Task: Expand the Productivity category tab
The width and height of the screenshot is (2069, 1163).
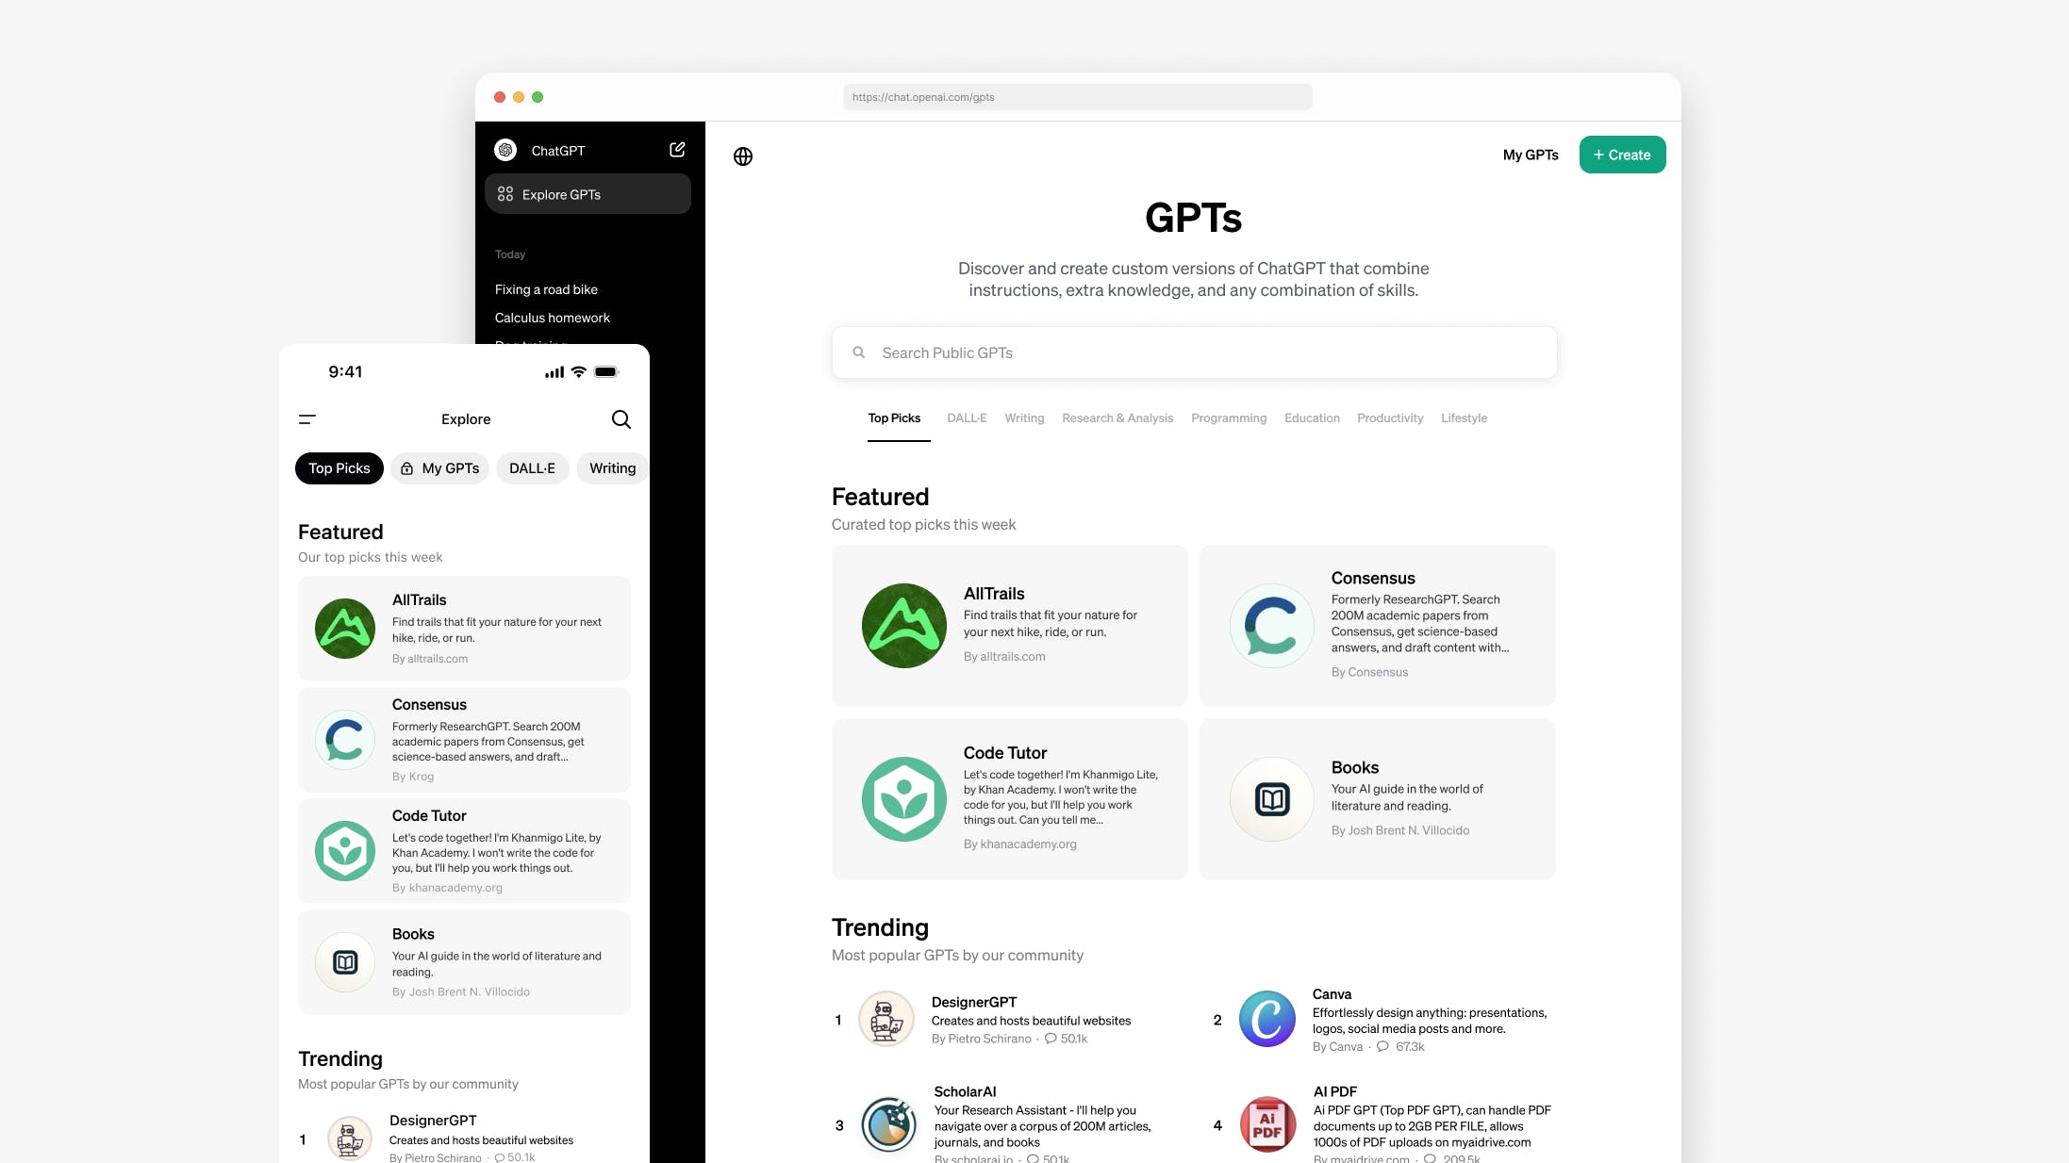Action: [1390, 416]
